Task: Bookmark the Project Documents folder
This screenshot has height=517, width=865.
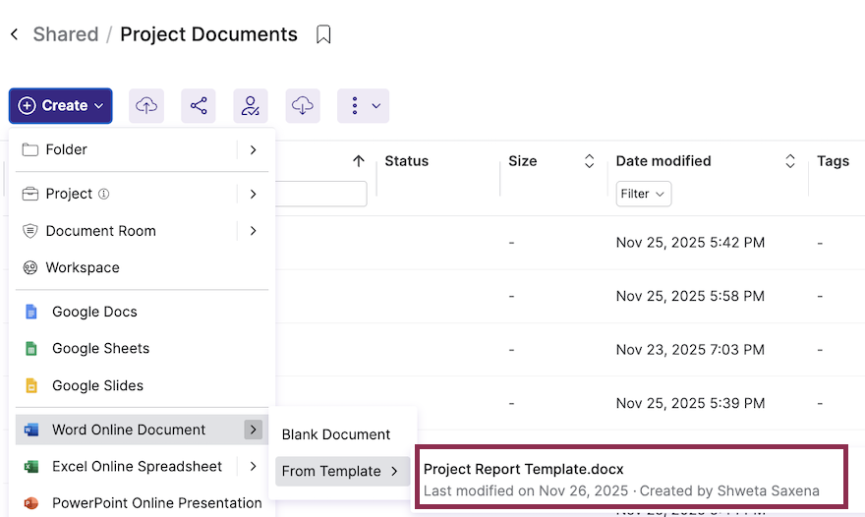Action: (323, 34)
